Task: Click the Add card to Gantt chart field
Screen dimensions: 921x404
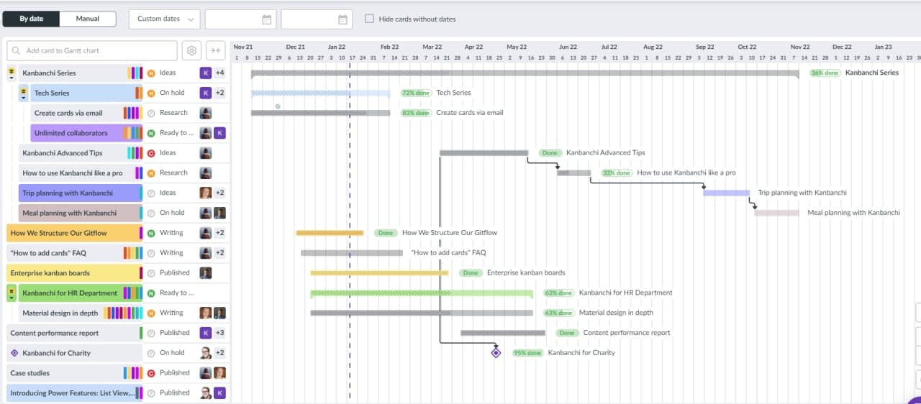Action: click(91, 50)
